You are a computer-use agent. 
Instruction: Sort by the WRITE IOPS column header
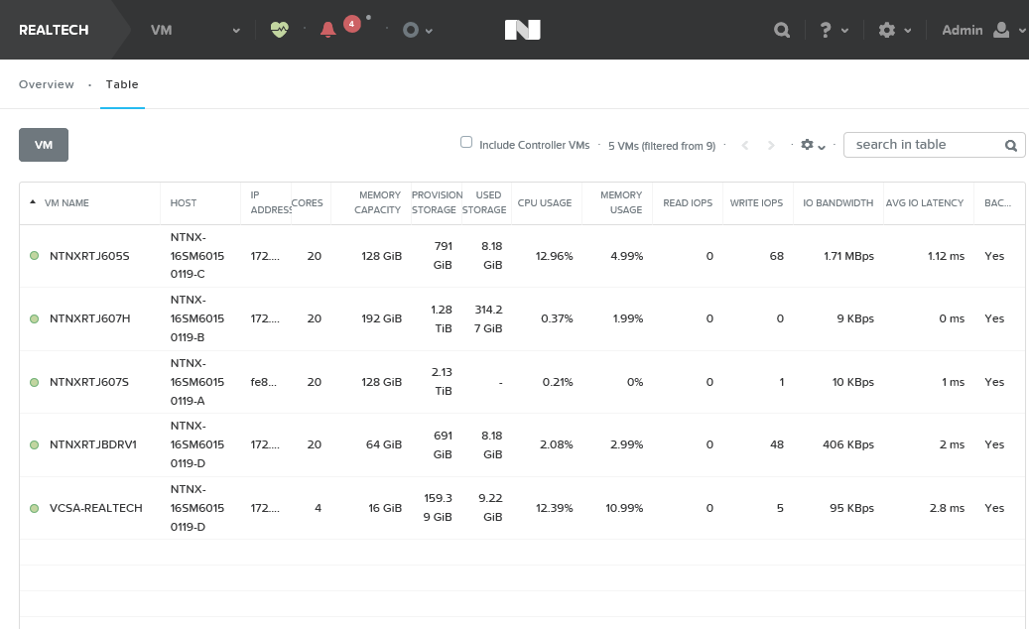757,202
